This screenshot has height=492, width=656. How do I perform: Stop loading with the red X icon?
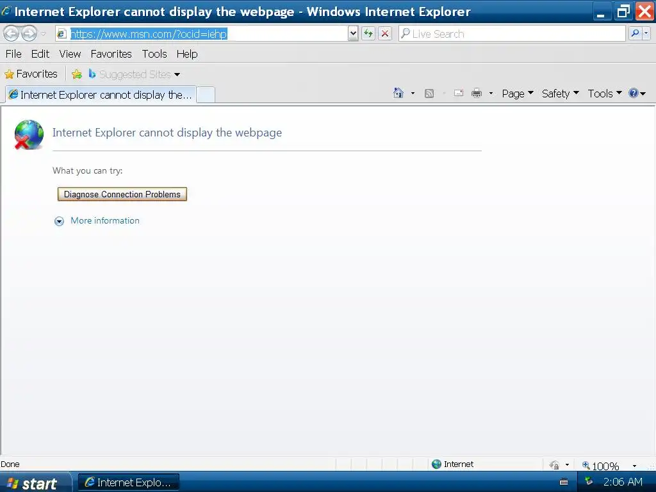point(385,33)
